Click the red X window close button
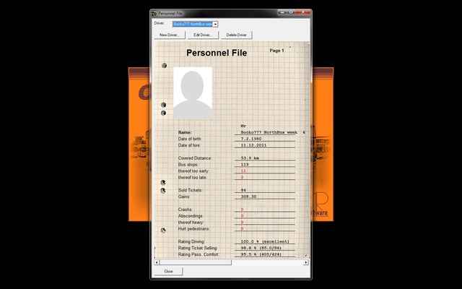This screenshot has width=462, height=289. (x=302, y=13)
